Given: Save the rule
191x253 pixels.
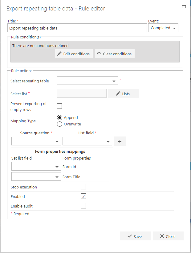Looking at the screenshot, I should (x=135, y=236).
